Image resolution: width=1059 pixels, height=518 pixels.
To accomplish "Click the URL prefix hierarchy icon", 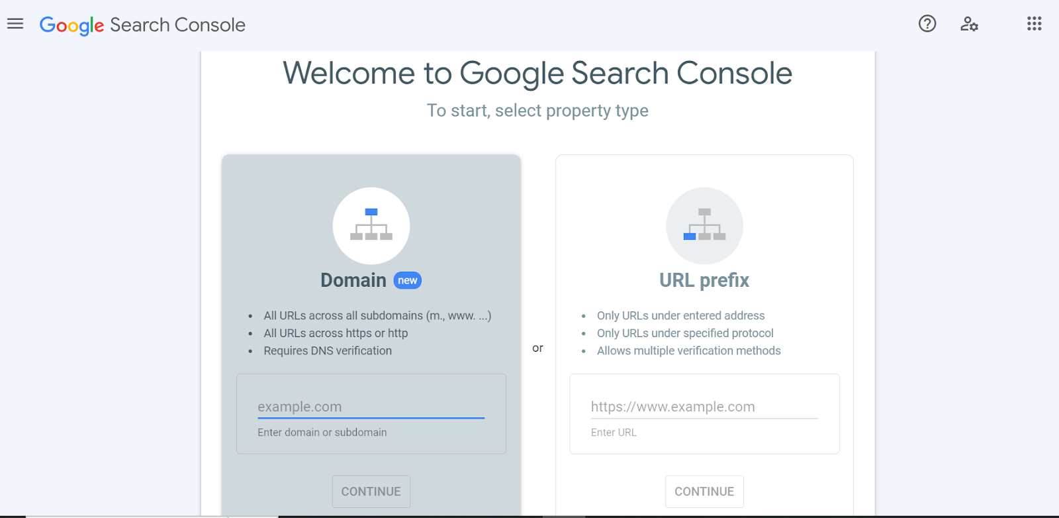I will click(x=704, y=226).
